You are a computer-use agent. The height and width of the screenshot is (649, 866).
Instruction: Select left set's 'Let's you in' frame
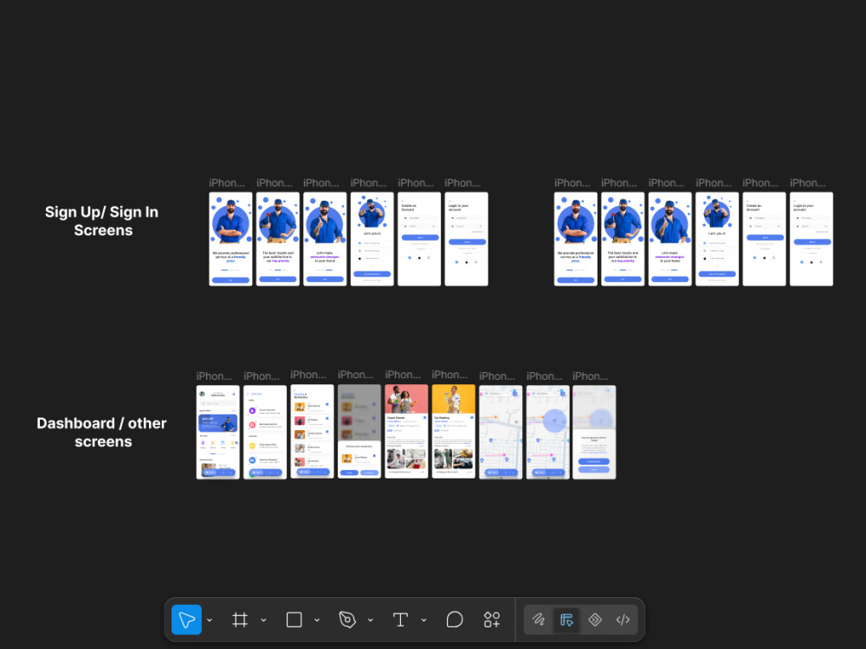[372, 239]
